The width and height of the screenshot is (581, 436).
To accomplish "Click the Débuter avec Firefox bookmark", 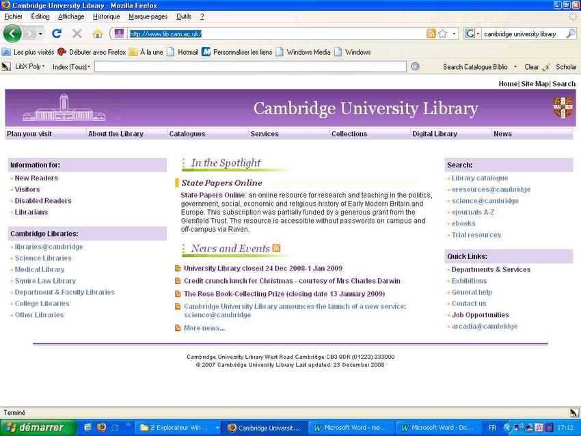I will click(92, 52).
